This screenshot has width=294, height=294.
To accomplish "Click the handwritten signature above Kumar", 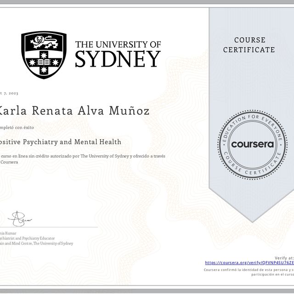I will (20, 219).
